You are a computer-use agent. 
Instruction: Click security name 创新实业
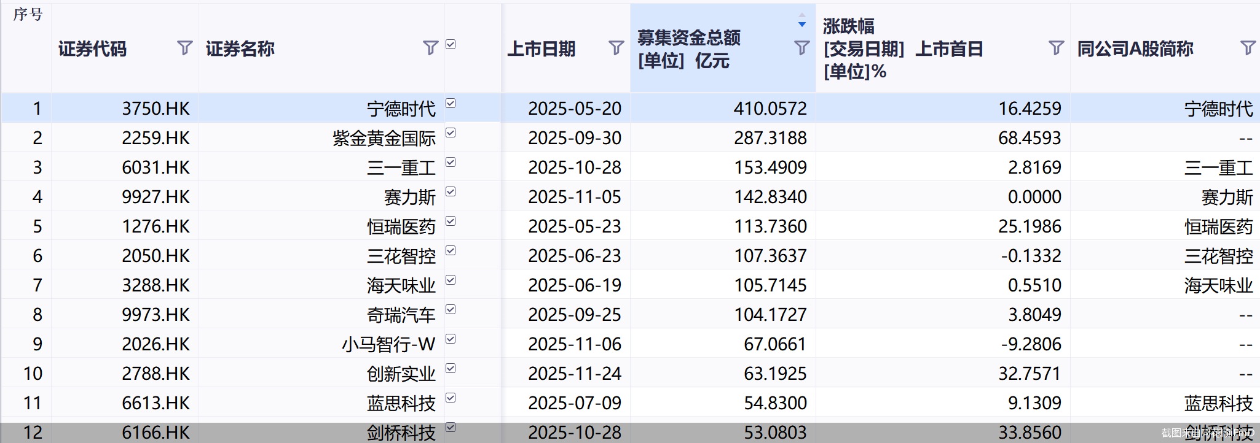(401, 374)
